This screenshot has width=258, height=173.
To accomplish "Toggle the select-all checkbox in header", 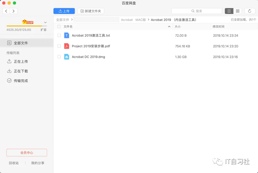I will (x=59, y=26).
